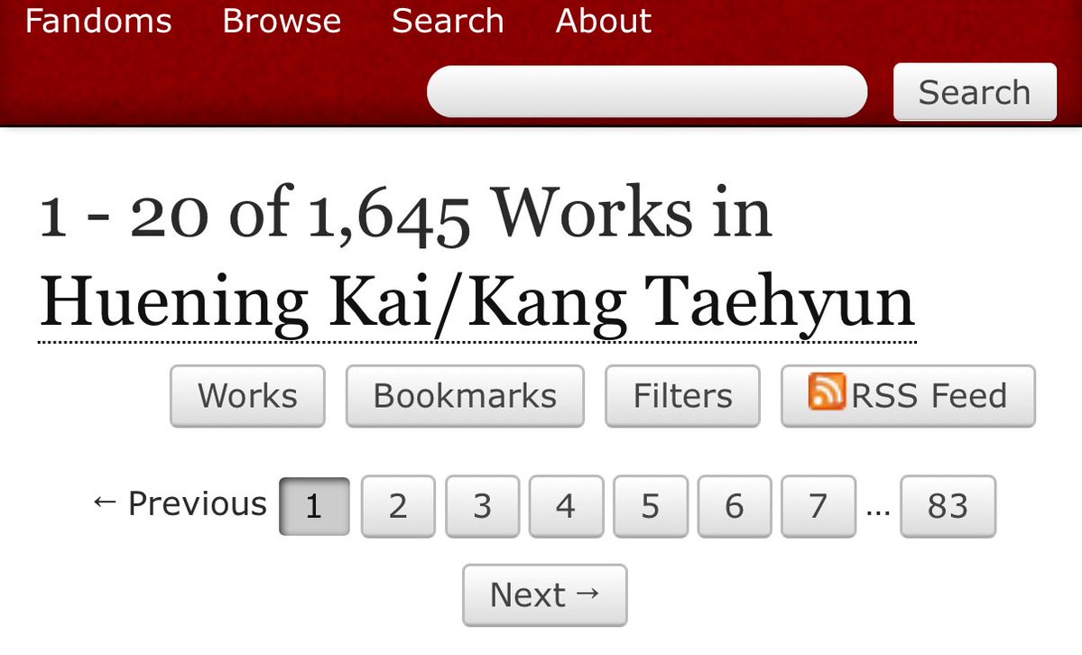Open the Search menu in navigation bar
Screen dimensions: 1082x655
click(x=448, y=21)
